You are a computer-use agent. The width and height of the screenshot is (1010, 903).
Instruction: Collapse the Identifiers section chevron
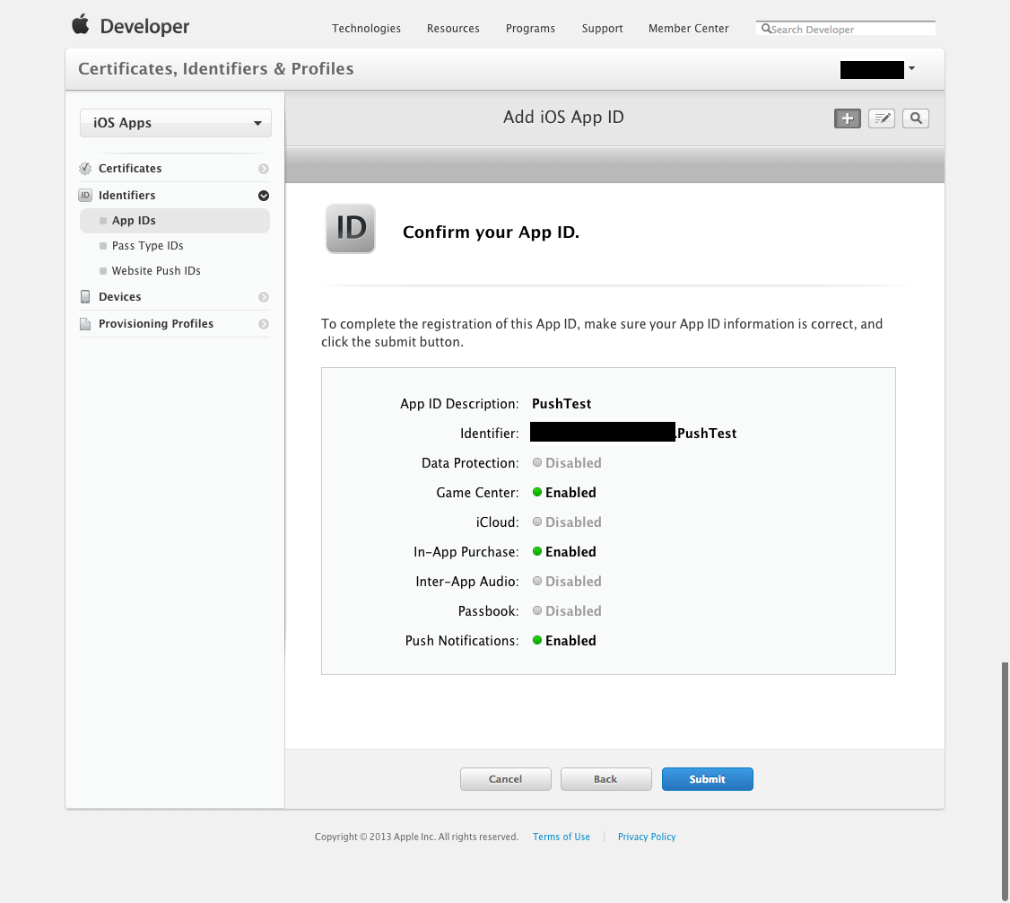coord(264,196)
